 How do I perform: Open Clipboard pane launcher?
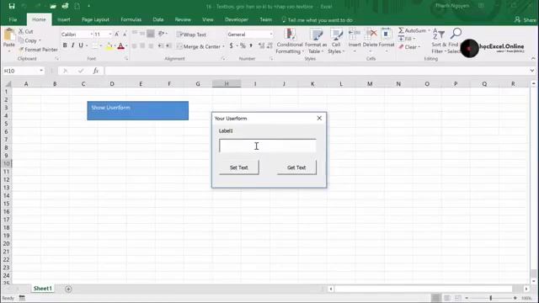(x=56, y=59)
